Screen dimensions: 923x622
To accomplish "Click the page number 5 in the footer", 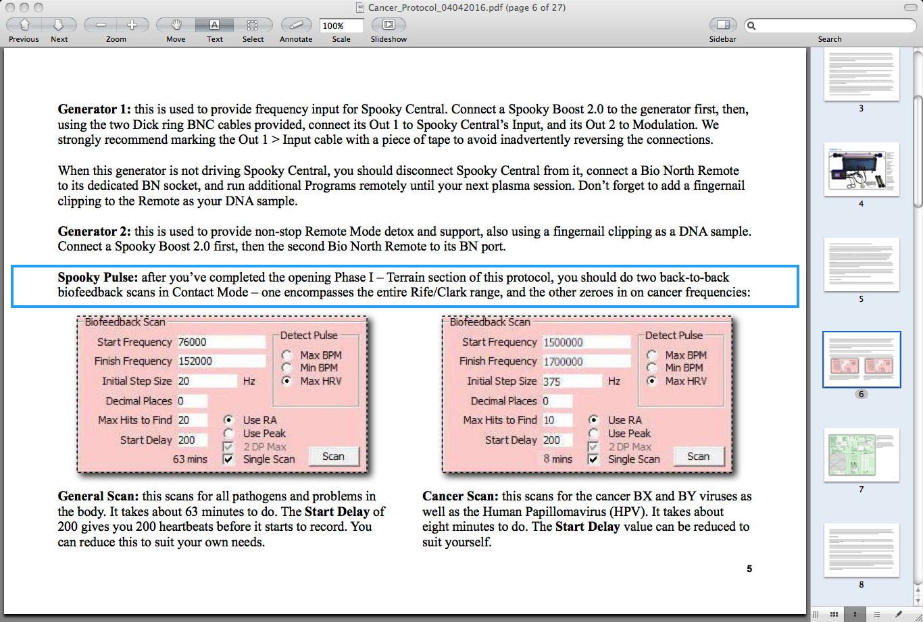I will coord(749,569).
